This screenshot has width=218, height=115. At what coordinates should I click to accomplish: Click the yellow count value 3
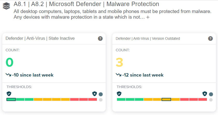pos(120,63)
